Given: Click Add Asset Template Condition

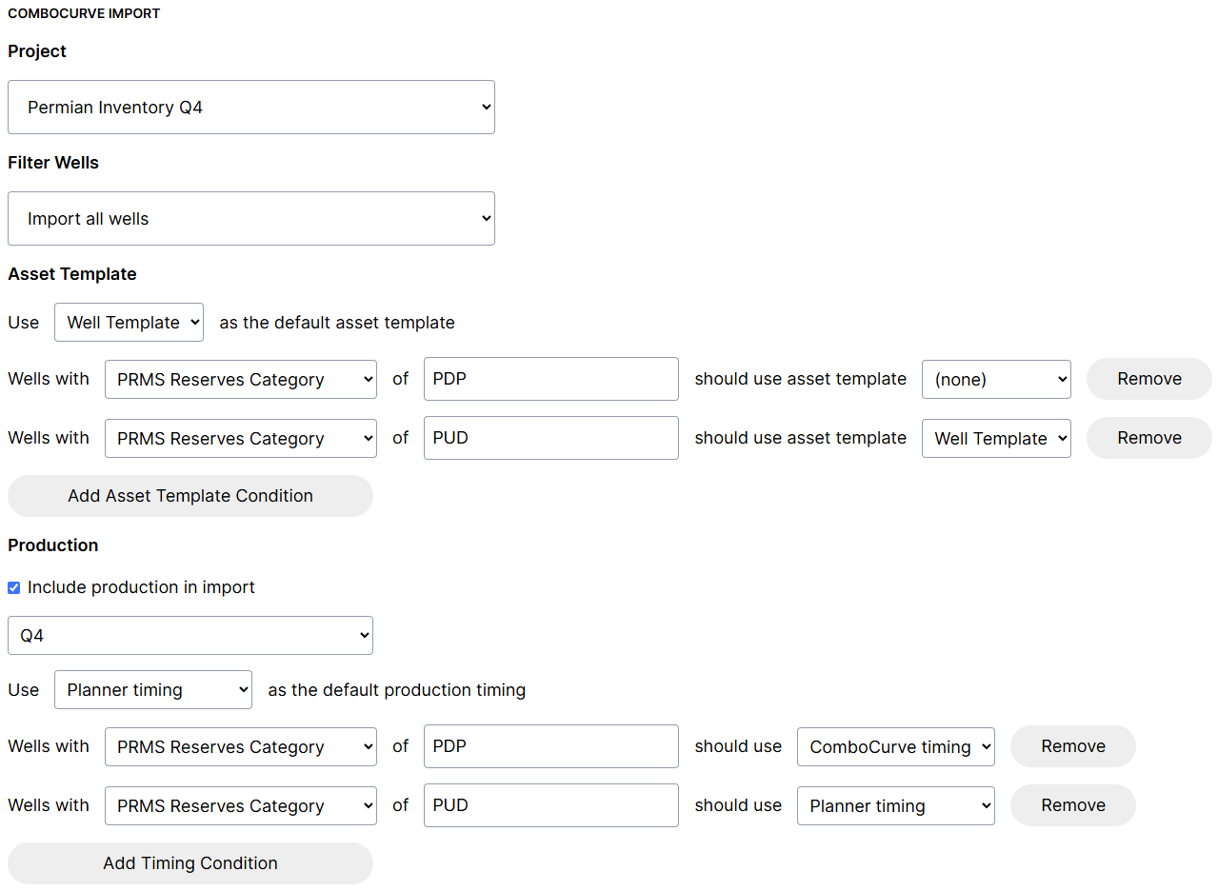Looking at the screenshot, I should 190,496.
